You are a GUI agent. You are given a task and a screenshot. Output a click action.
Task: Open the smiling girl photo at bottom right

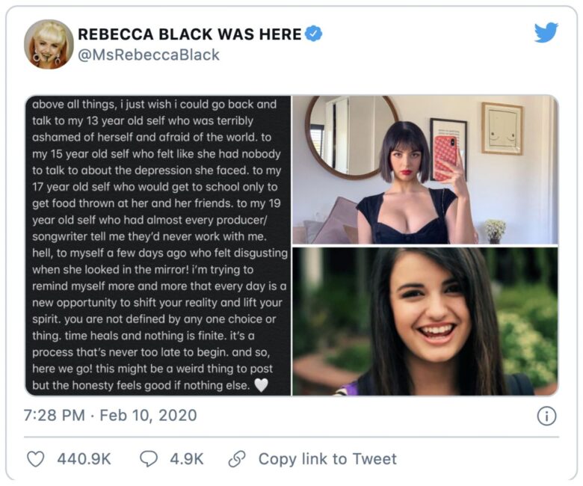click(x=425, y=321)
